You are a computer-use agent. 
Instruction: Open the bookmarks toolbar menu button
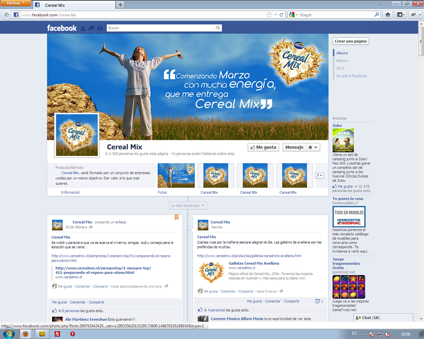pos(401,15)
